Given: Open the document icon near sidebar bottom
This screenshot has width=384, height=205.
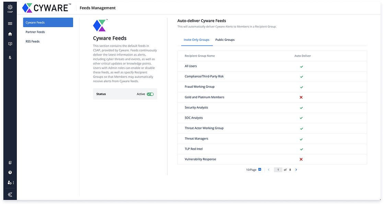Looking at the screenshot, I should [10, 162].
